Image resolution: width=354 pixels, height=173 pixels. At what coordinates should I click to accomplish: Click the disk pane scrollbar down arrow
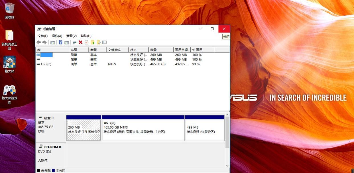coord(227,166)
